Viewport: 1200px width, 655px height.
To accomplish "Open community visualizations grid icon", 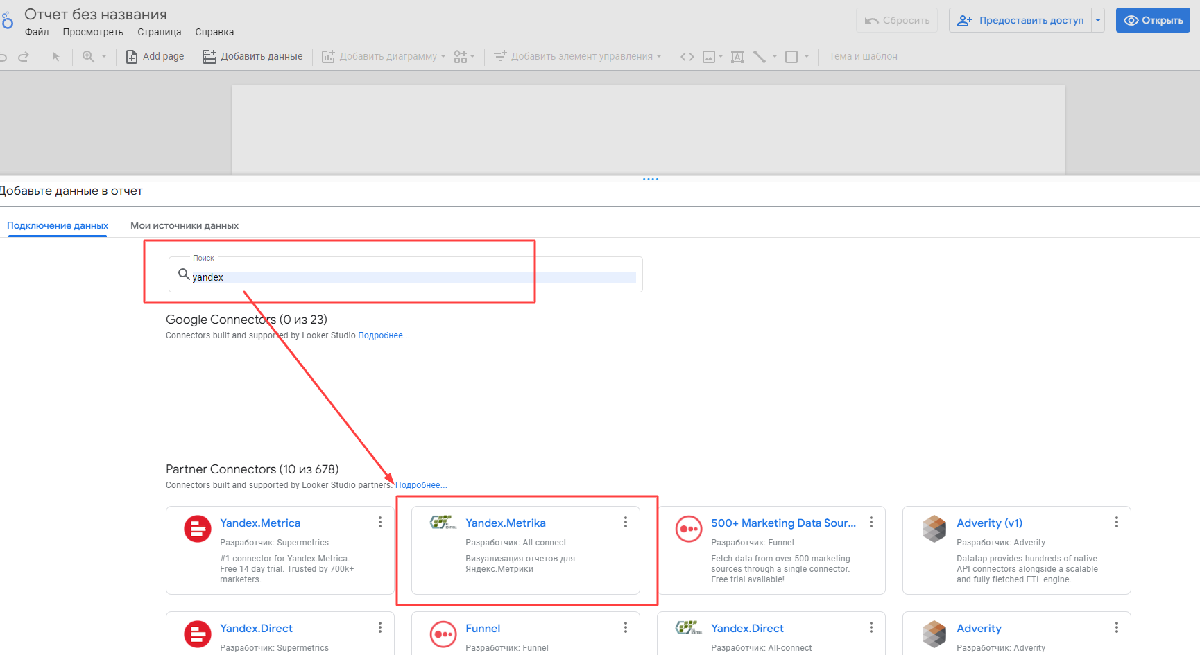I will coord(463,57).
